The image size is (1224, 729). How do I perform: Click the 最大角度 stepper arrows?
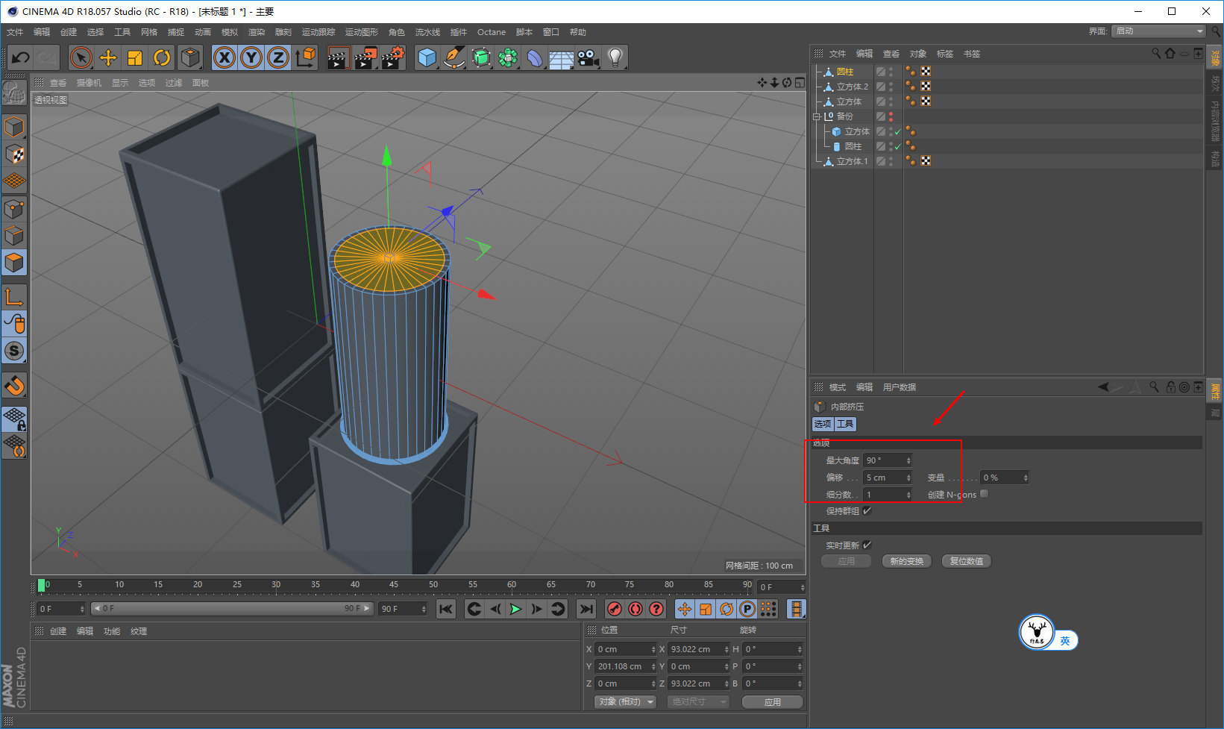pyautogui.click(x=908, y=460)
